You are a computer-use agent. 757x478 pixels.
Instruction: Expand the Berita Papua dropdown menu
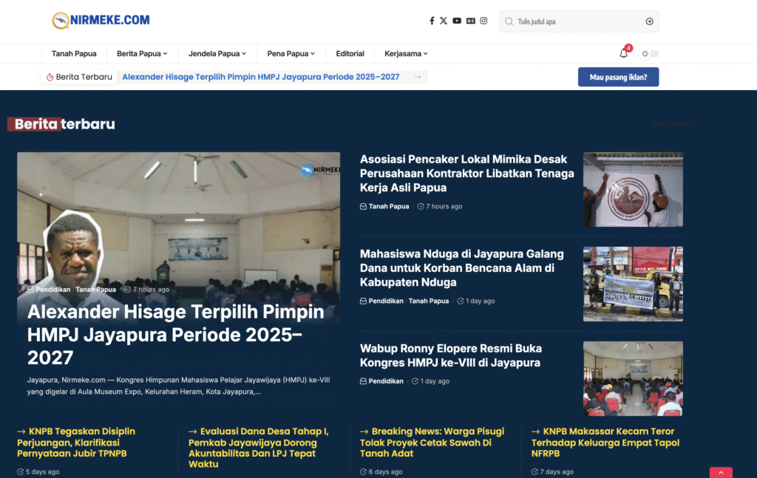pyautogui.click(x=142, y=53)
